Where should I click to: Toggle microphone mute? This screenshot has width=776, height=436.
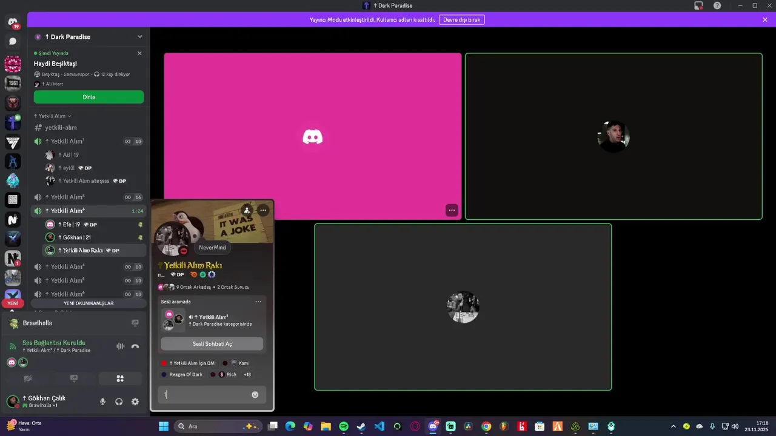(x=102, y=401)
